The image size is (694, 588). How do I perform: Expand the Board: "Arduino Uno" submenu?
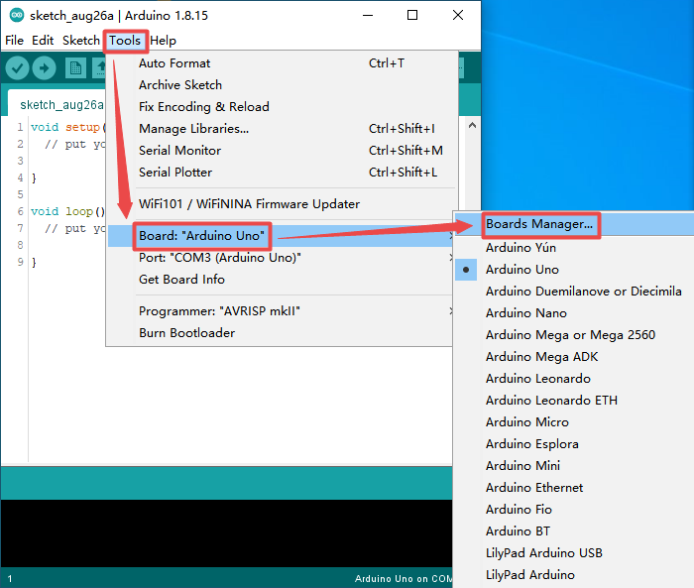point(281,236)
